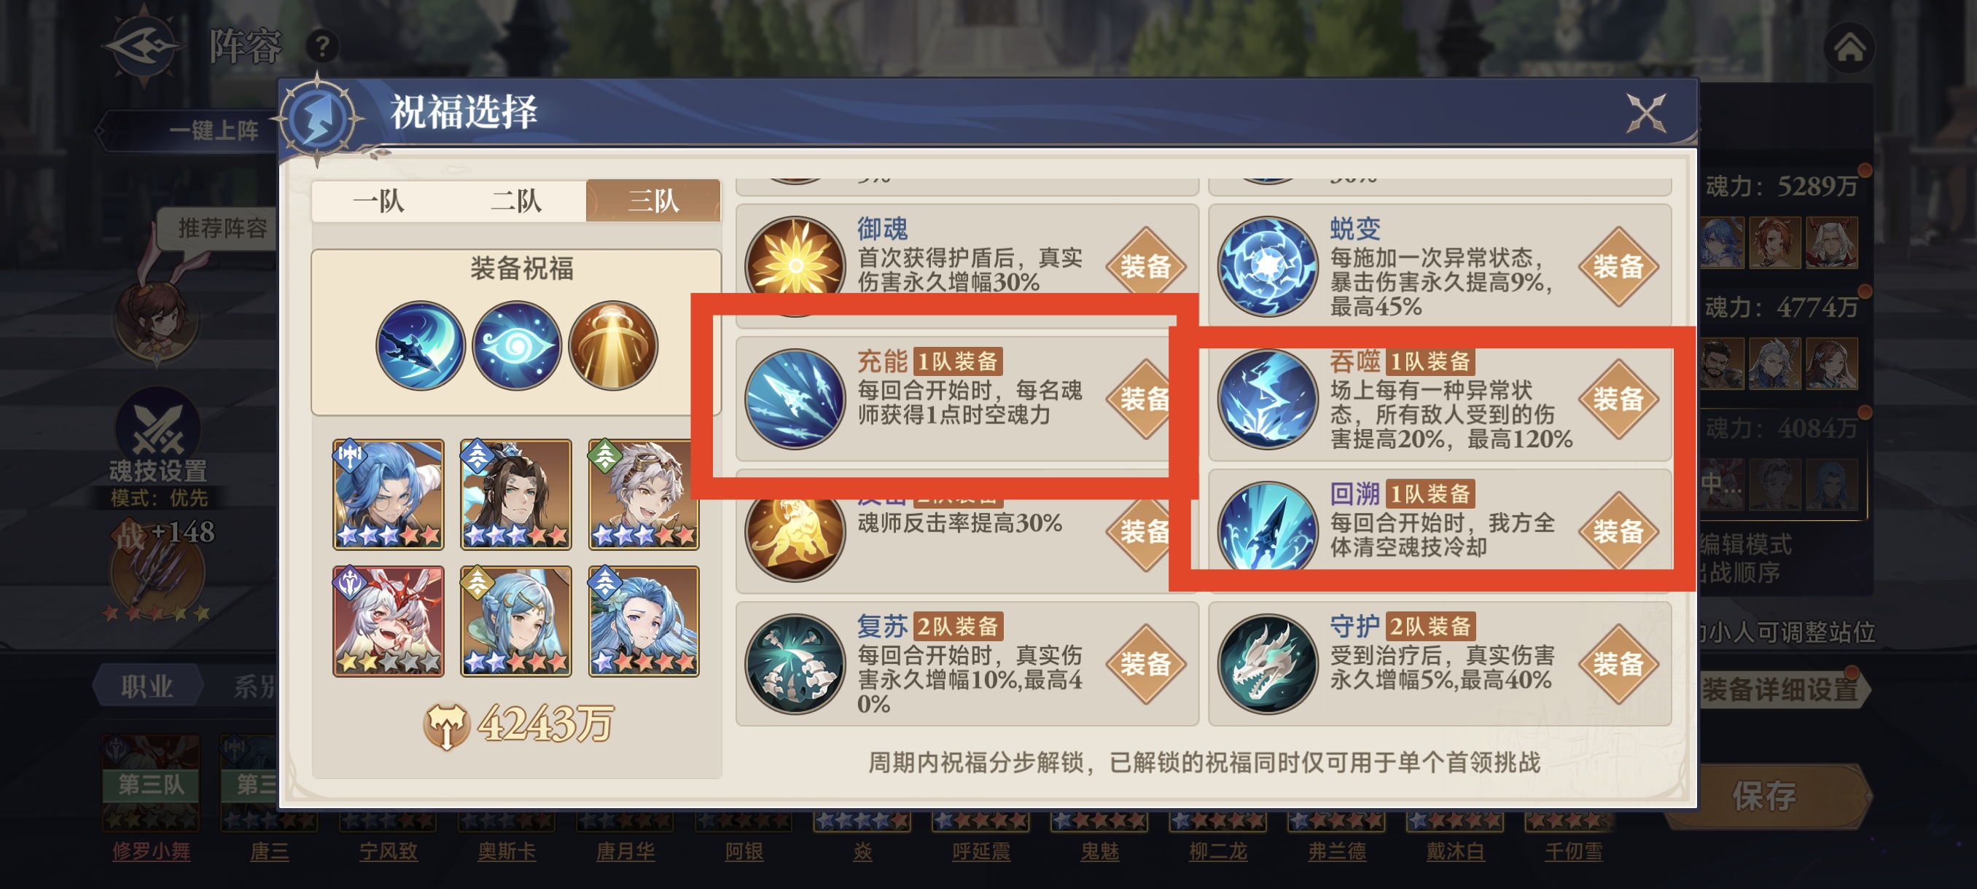Viewport: 1977px width, 889px height.
Task: Select the 充能 blessing icon
Action: point(795,399)
